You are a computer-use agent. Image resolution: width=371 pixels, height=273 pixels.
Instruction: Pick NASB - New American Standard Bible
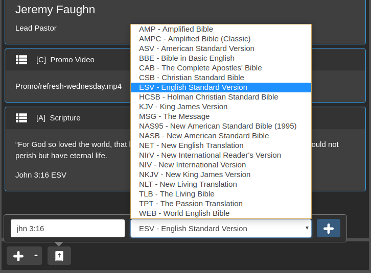click(x=221, y=136)
